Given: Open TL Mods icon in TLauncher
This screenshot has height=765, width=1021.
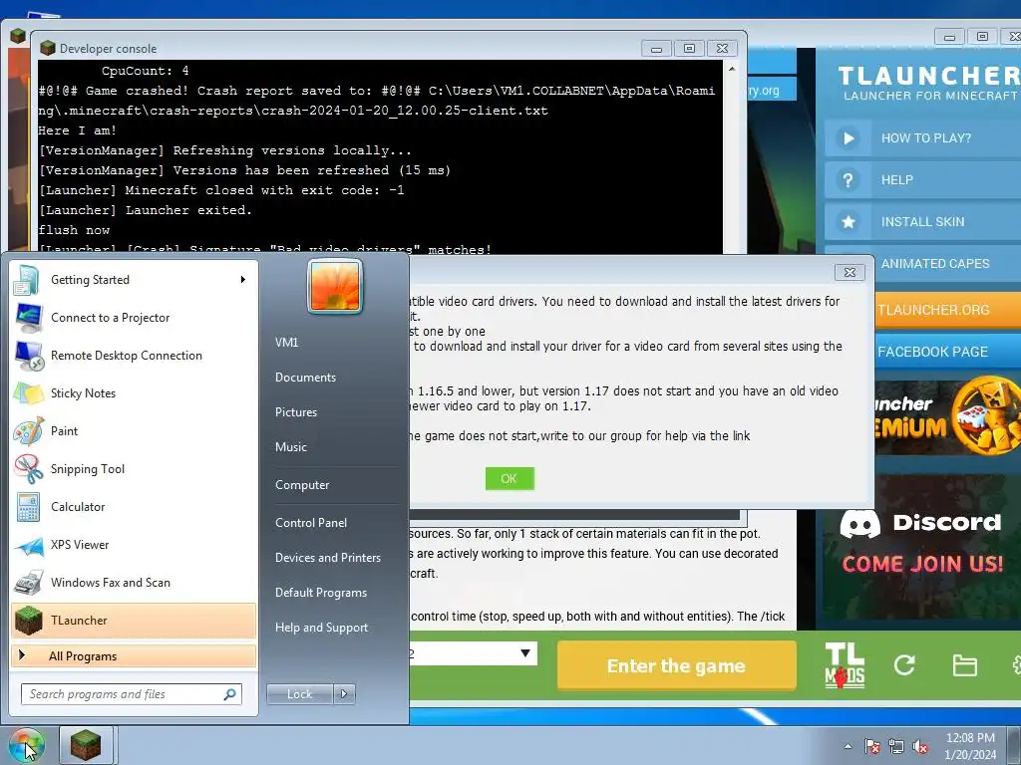Looking at the screenshot, I should click(x=845, y=665).
